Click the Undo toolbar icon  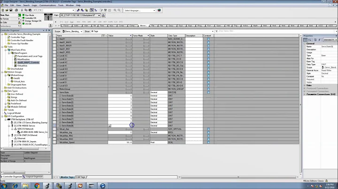click(35, 10)
